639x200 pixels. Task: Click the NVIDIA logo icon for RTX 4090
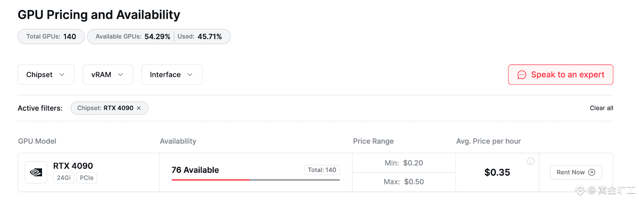pyautogui.click(x=36, y=172)
